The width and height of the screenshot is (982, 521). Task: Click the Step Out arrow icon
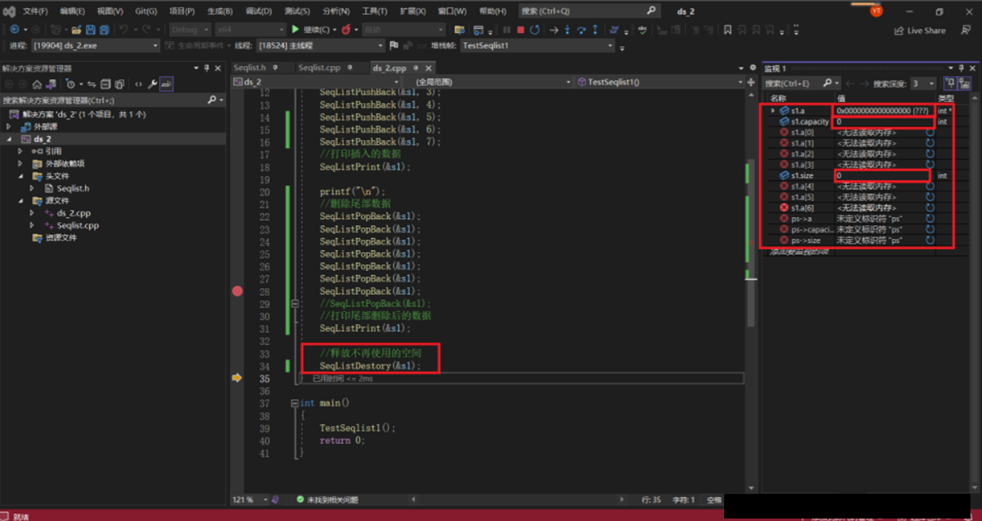tap(595, 30)
